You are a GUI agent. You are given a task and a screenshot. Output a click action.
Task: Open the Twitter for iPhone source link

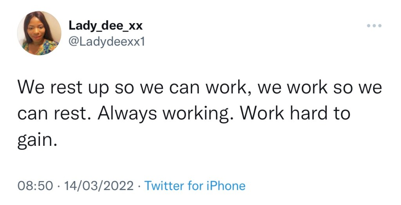(x=195, y=185)
